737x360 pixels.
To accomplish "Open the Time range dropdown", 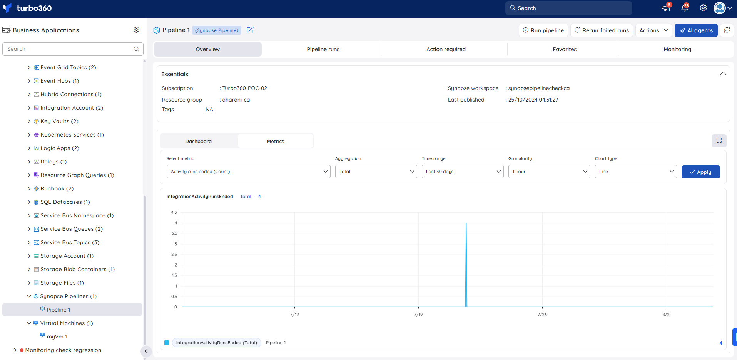I will click(463, 172).
